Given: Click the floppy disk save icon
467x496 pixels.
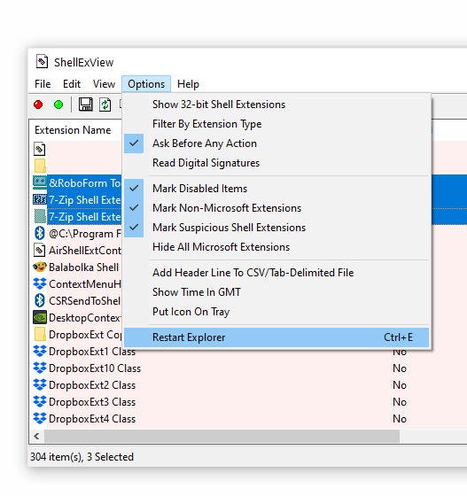Looking at the screenshot, I should tap(85, 105).
